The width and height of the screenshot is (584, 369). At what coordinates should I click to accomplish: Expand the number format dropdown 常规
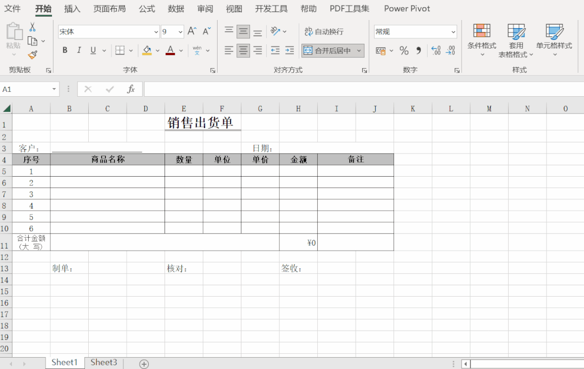pyautogui.click(x=452, y=32)
